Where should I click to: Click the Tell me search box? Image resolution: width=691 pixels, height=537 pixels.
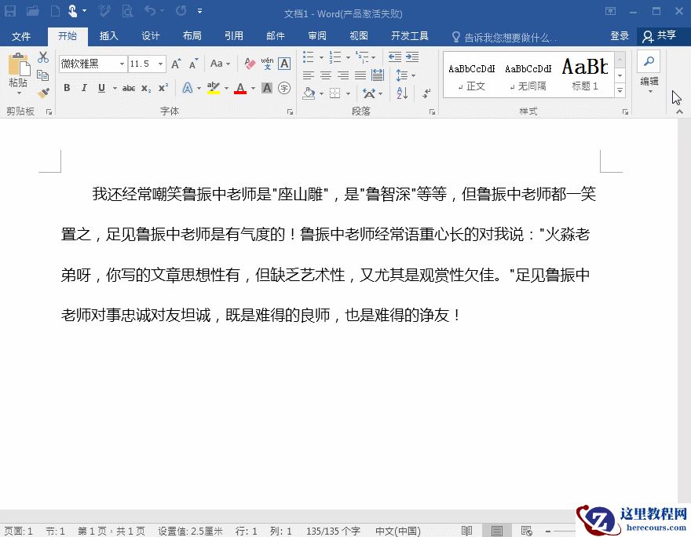505,38
